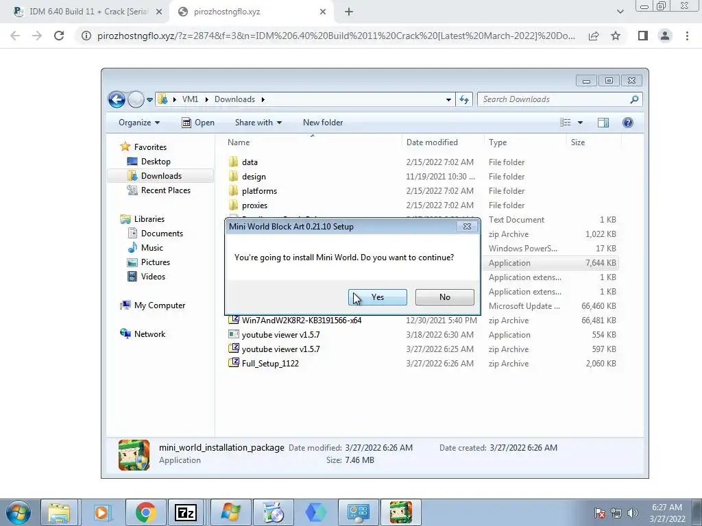Open Chrome from the taskbar

tap(145, 512)
